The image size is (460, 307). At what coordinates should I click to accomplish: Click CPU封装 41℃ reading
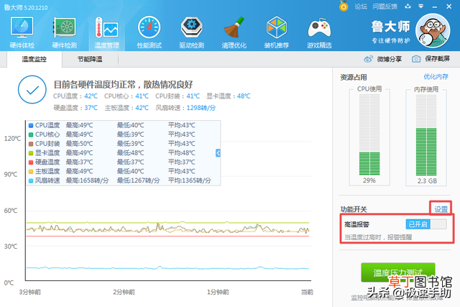coord(178,96)
